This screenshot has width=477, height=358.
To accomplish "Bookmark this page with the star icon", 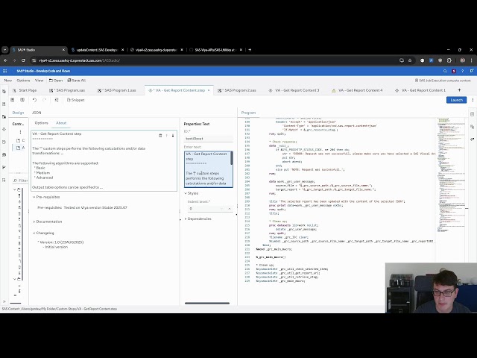I will pos(410,60).
